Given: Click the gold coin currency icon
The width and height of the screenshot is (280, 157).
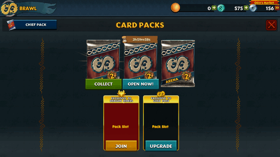Looking at the screenshot, I should (x=175, y=8).
